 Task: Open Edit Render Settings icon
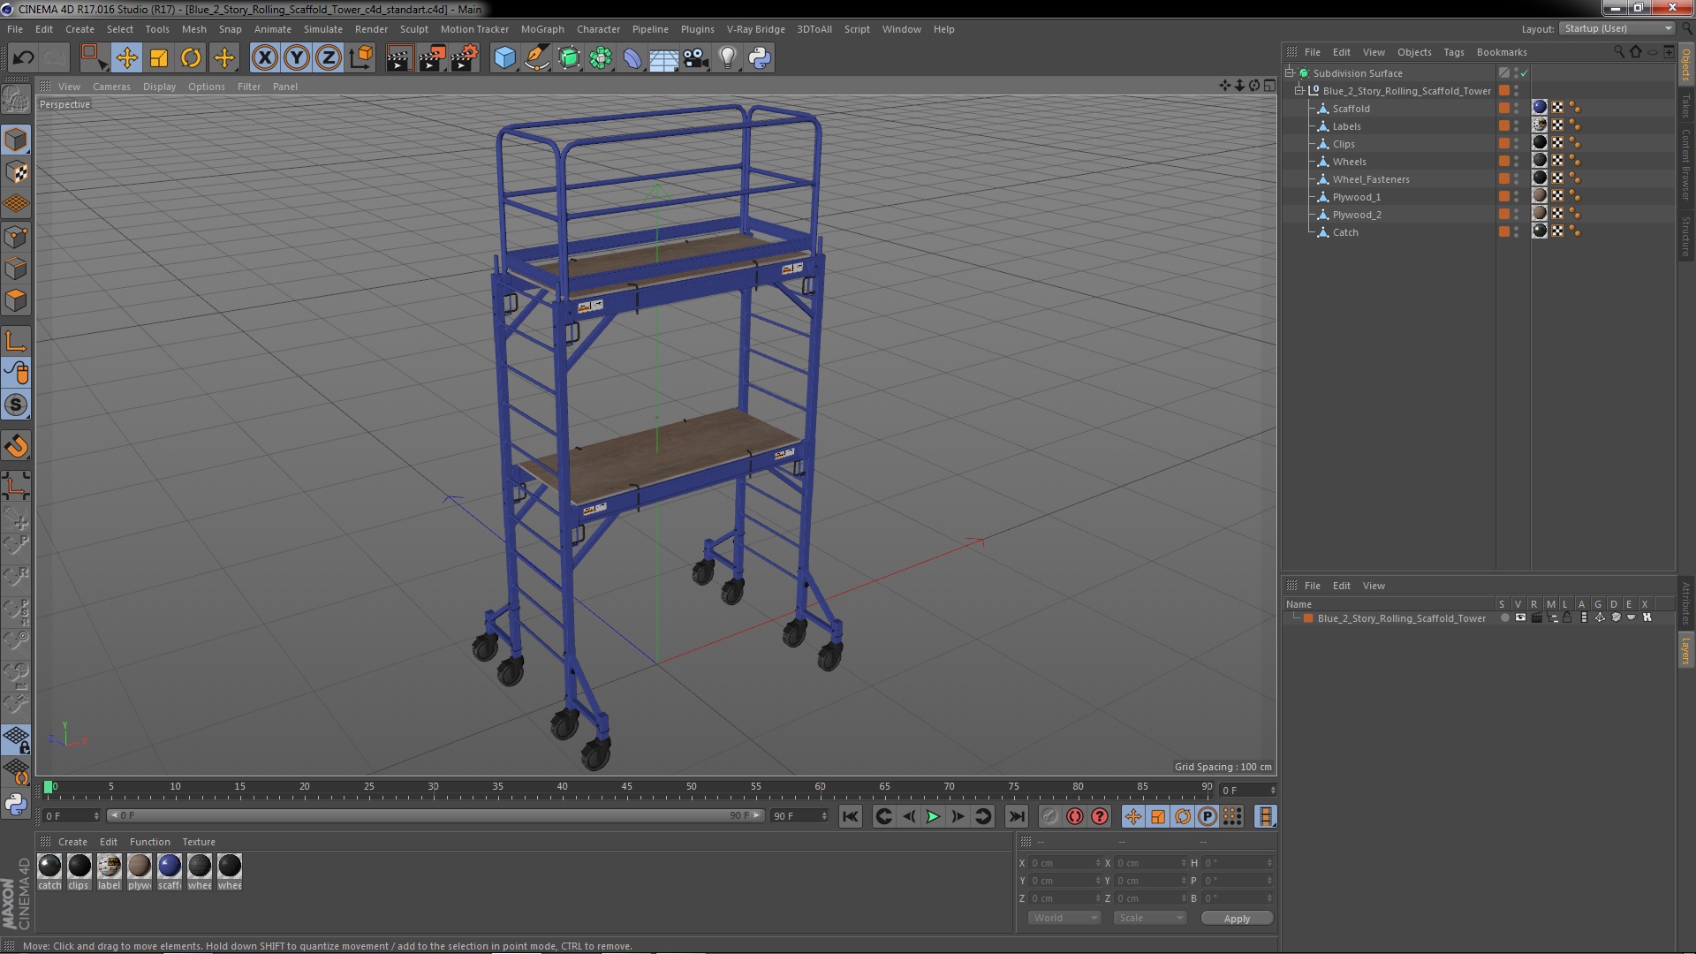[x=465, y=58]
